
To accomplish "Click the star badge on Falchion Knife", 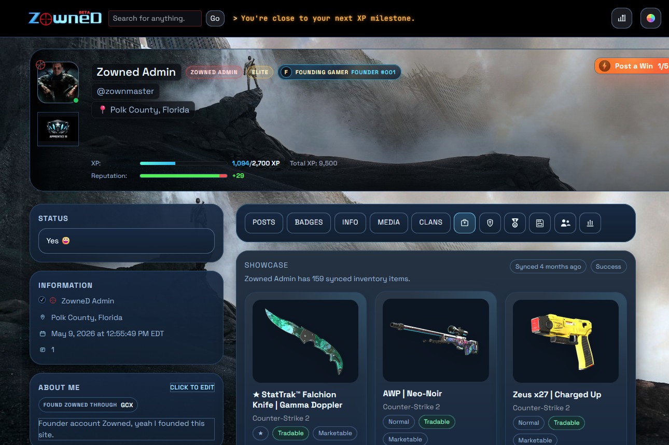I will click(260, 433).
